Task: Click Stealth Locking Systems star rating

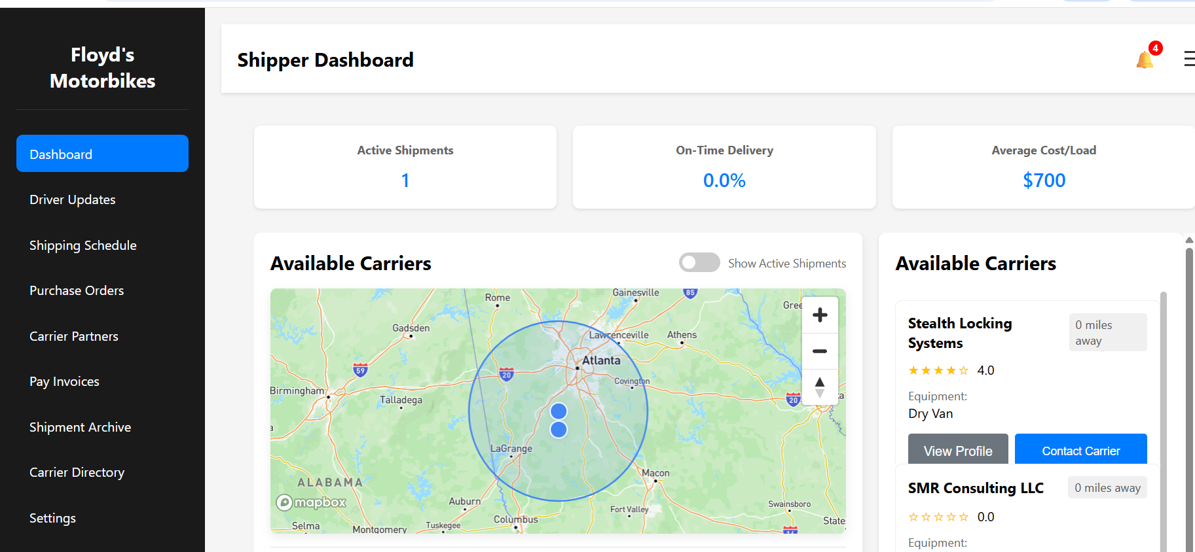Action: [x=938, y=371]
